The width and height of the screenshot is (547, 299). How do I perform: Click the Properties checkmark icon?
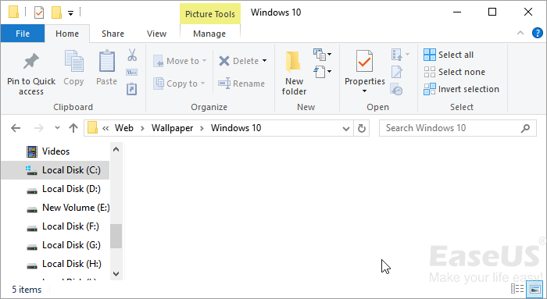click(x=364, y=62)
